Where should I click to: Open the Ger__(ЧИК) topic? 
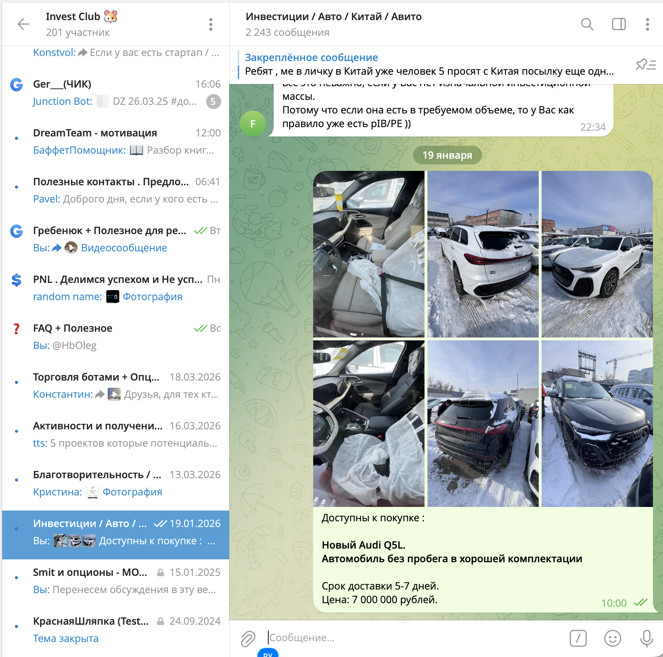[115, 93]
